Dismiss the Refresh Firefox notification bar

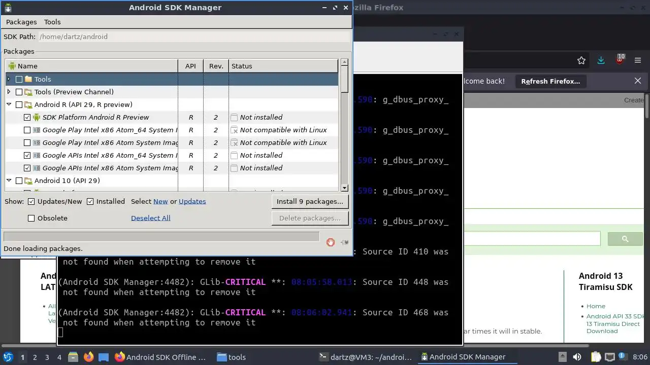pyautogui.click(x=638, y=81)
